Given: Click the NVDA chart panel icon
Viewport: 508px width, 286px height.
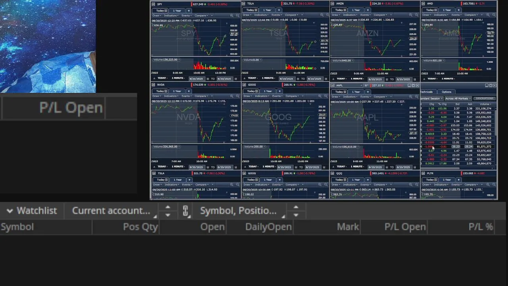Looking at the screenshot, I should (x=154, y=85).
